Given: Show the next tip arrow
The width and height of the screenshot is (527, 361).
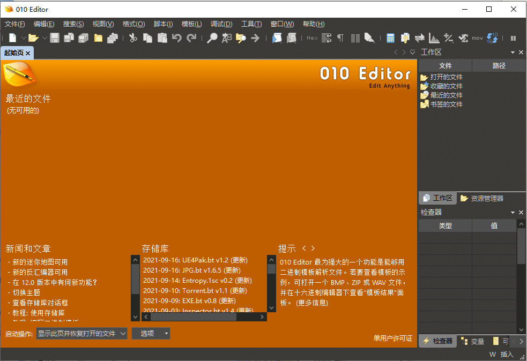Looking at the screenshot, I should (x=313, y=248).
